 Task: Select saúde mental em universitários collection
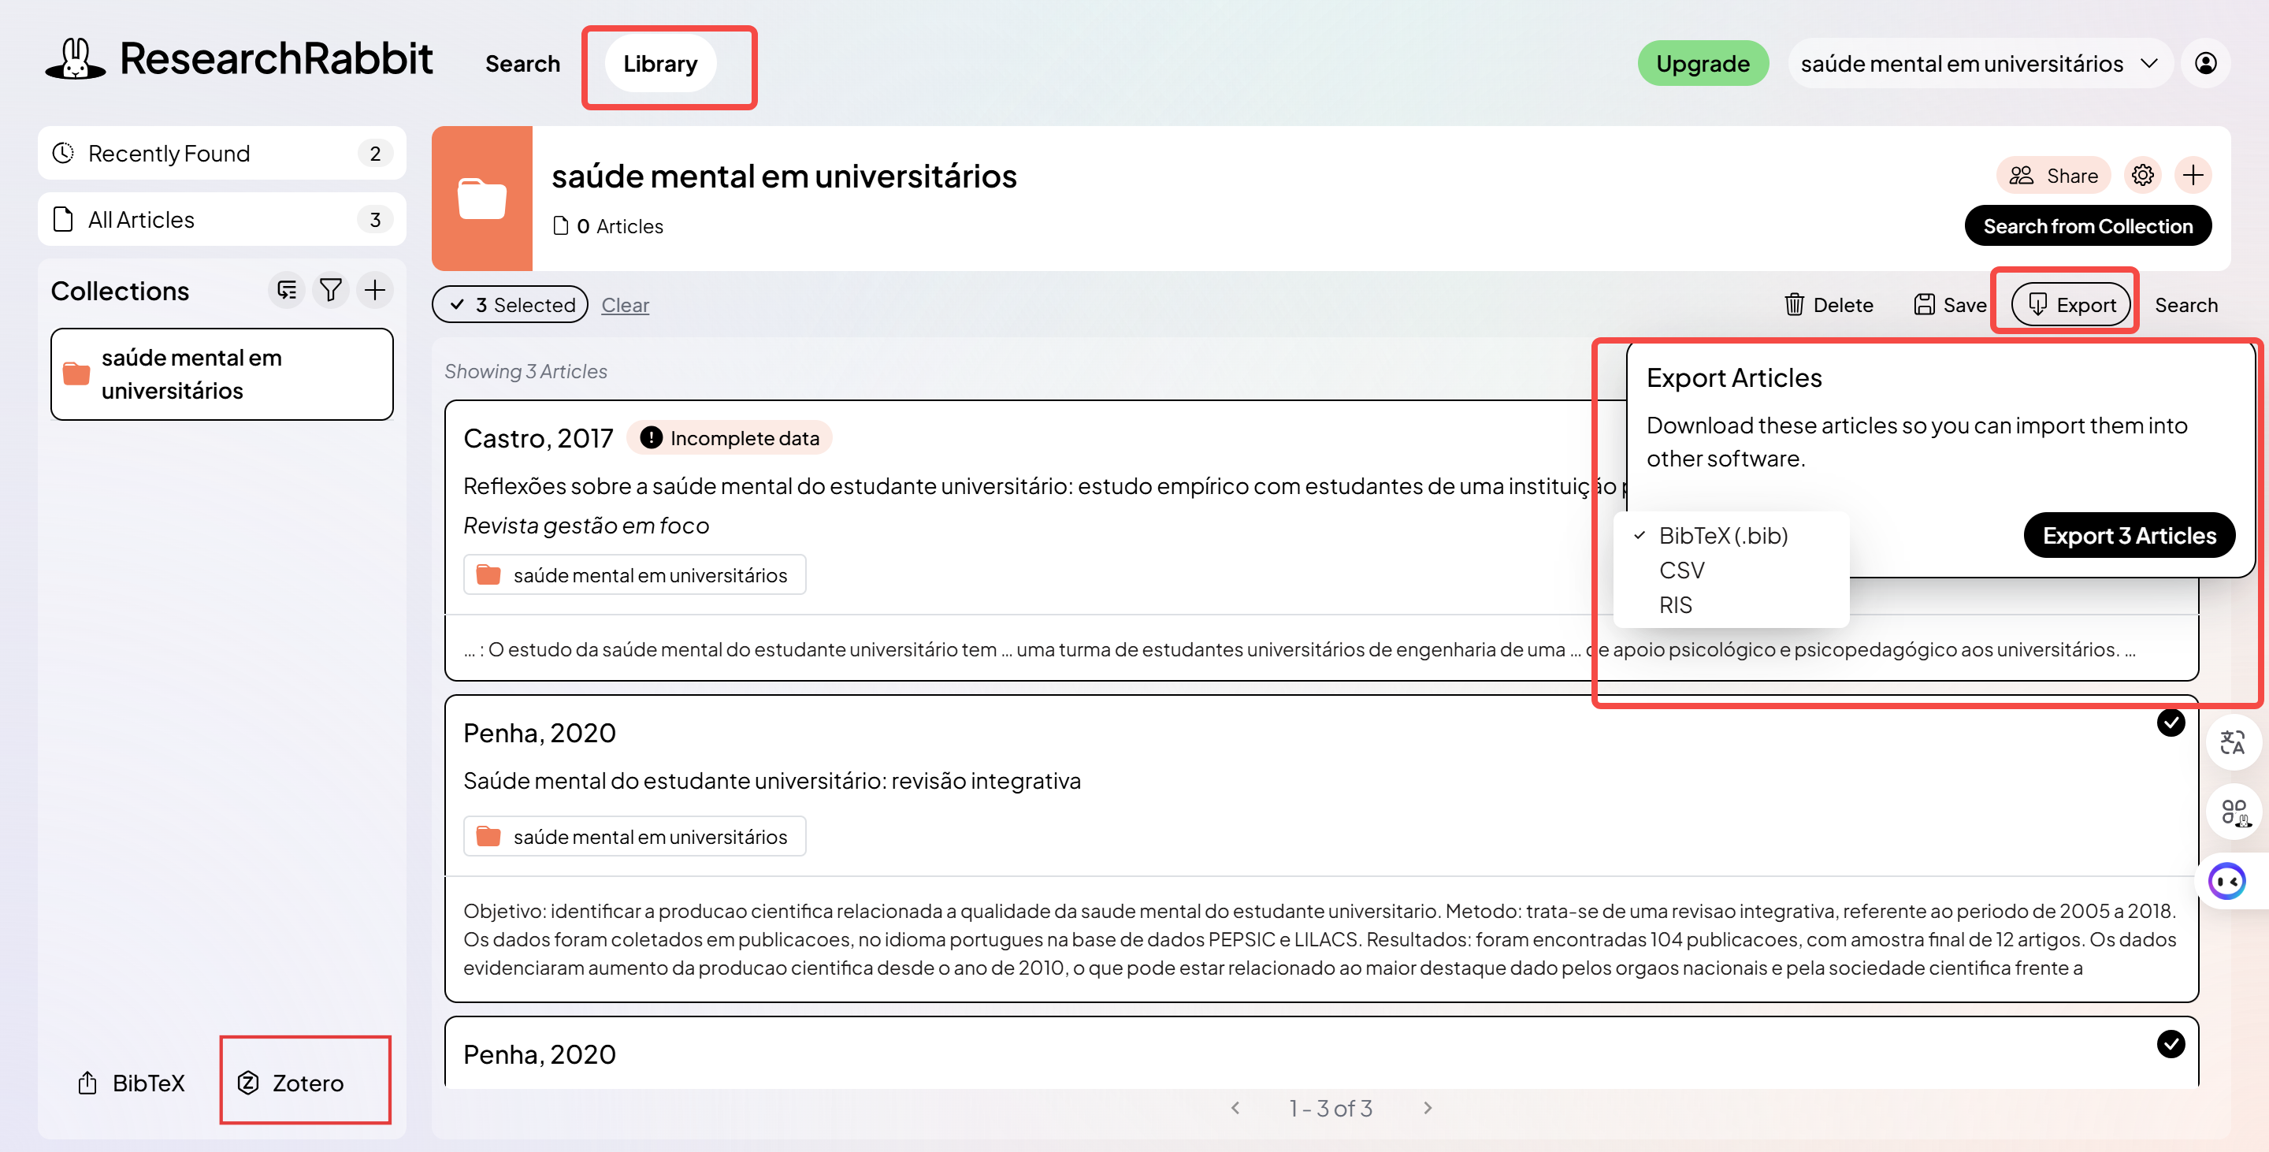click(x=222, y=374)
